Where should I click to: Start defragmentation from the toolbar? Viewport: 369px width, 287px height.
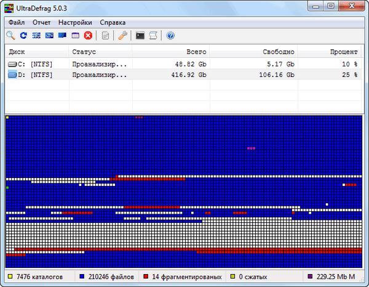[37, 36]
